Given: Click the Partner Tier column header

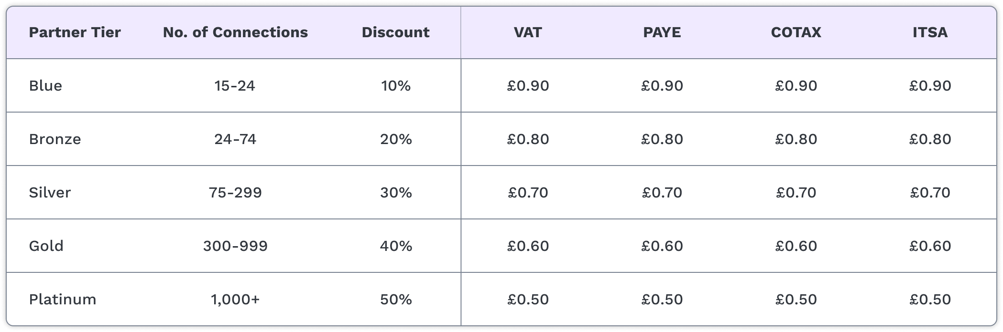Looking at the screenshot, I should [75, 32].
